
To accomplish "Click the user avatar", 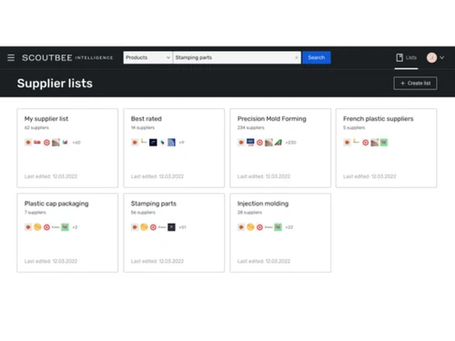I will click(x=431, y=57).
